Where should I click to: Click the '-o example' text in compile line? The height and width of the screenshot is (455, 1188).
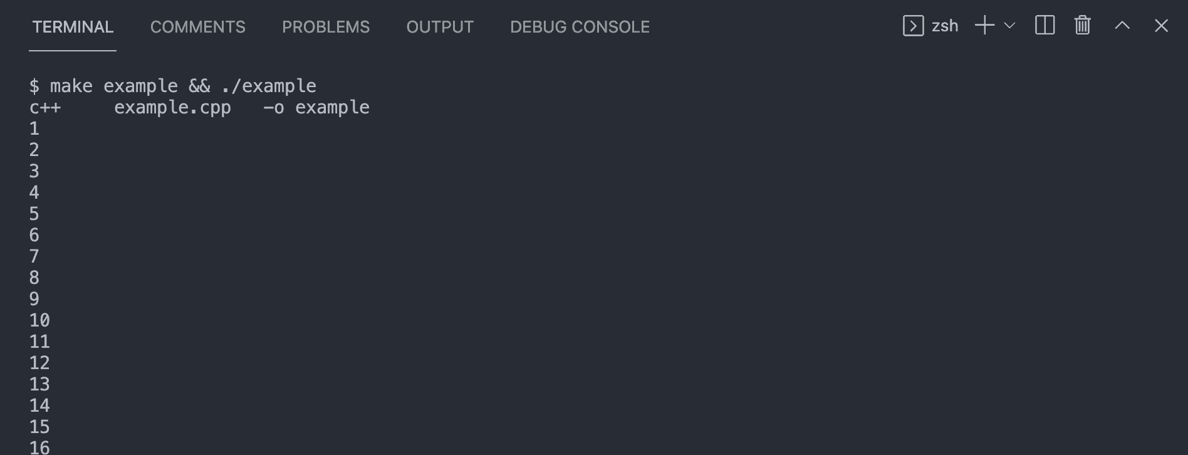[316, 107]
